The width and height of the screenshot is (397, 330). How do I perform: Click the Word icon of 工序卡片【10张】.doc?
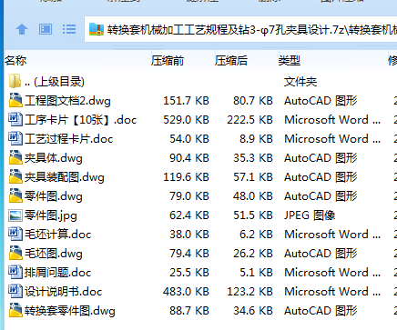(15, 119)
